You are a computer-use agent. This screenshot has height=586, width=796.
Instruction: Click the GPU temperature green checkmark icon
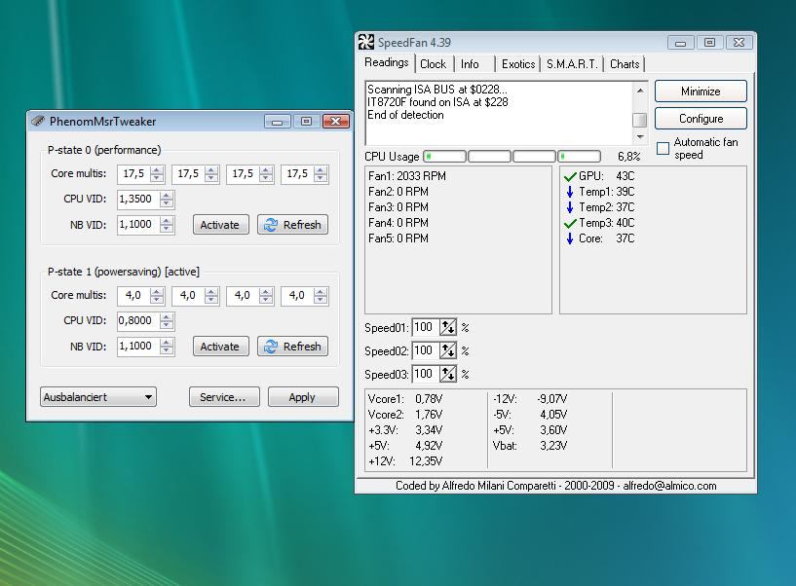(570, 176)
